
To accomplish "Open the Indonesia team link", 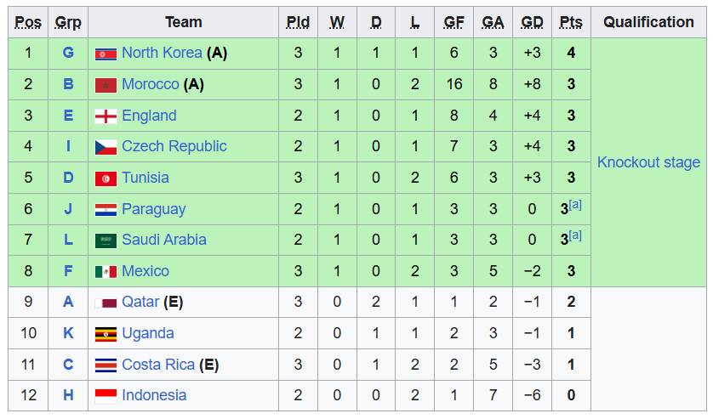I will pyautogui.click(x=154, y=395).
